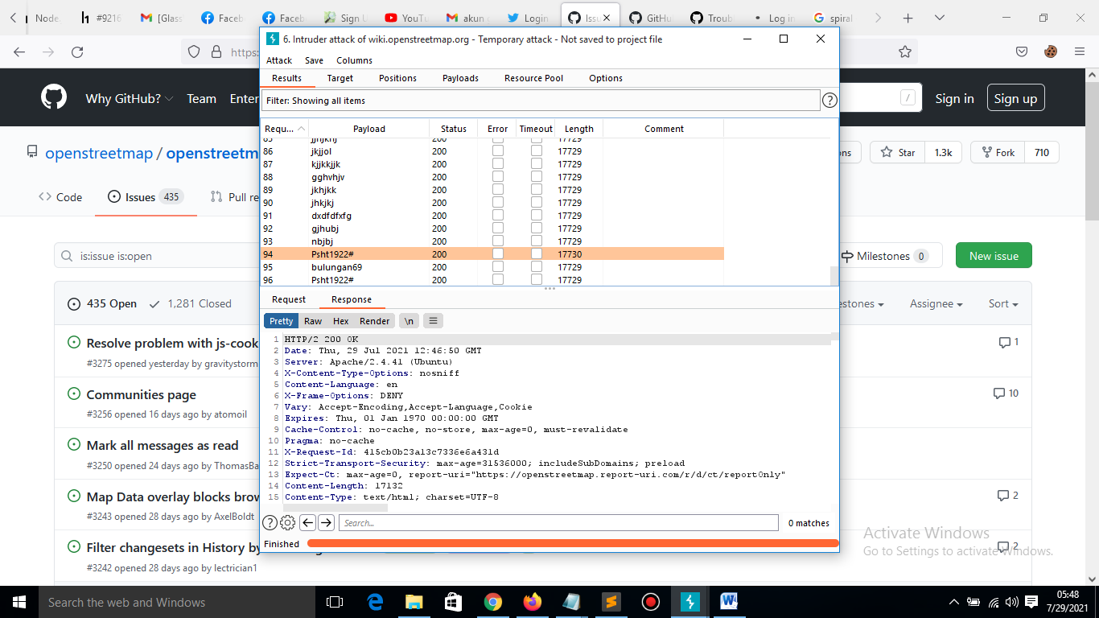Image resolution: width=1099 pixels, height=618 pixels.
Task: Toggle the \n non-printable characters button
Action: coord(409,321)
